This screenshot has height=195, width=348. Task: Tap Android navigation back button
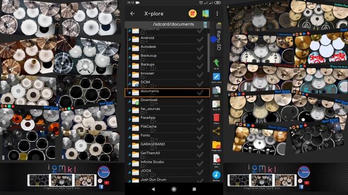[153, 189]
